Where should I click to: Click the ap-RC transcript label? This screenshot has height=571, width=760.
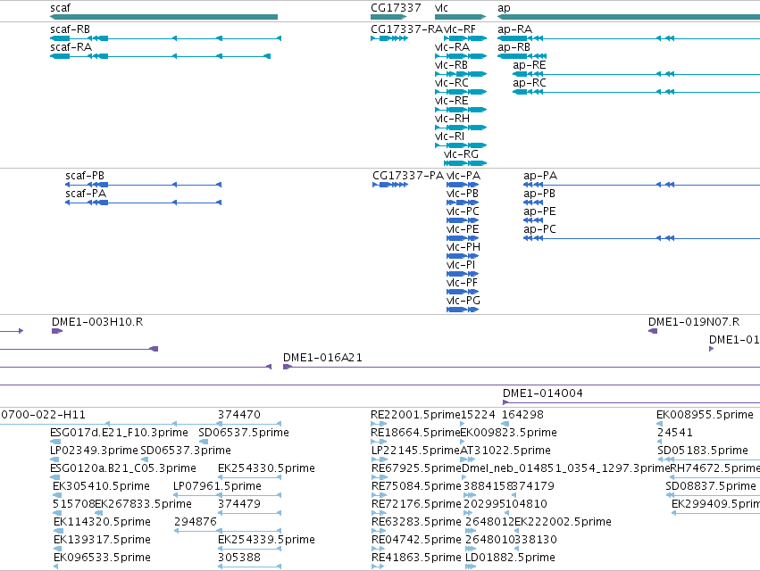530,83
